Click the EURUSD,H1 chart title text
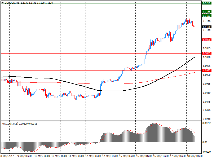This screenshot has width=212, height=159. click(x=12, y=3)
